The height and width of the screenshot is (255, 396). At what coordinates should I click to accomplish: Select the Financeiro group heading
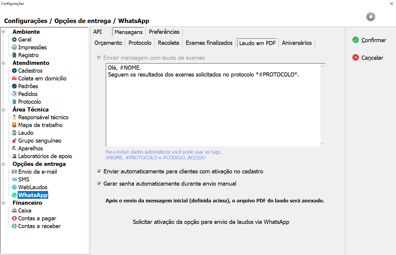pos(27,203)
